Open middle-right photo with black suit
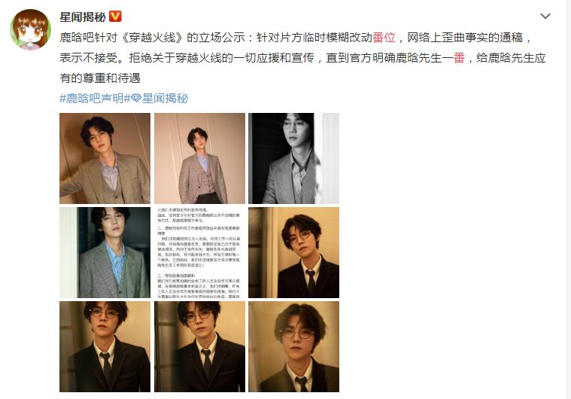Image resolution: width=571 pixels, height=399 pixels. pos(293,252)
